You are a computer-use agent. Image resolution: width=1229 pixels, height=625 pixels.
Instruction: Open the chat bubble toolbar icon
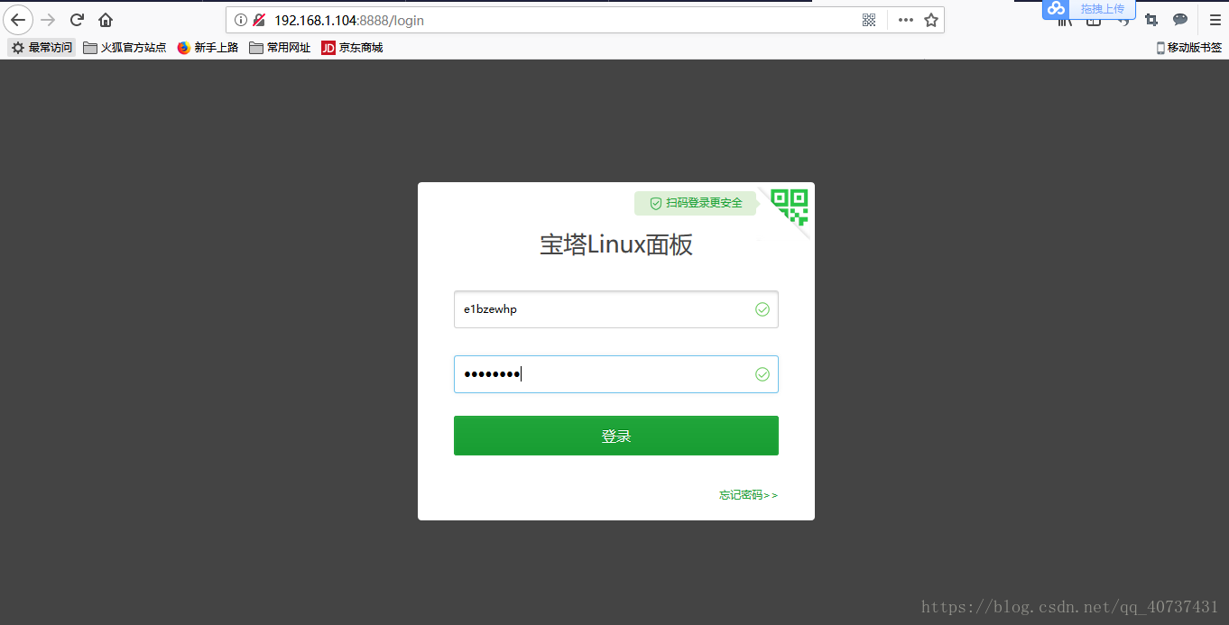coord(1180,20)
